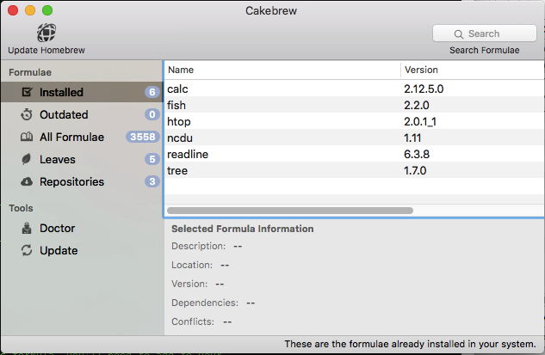Click the horizontal scrollbar under the formula table
The image size is (545, 355).
point(290,211)
